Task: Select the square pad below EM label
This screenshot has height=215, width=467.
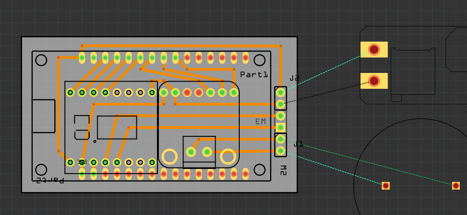Action: (280, 127)
